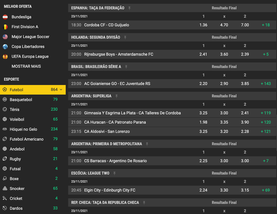This screenshot has width=277, height=214.
Task: Click the Voleibol ball icon
Action: (5, 119)
